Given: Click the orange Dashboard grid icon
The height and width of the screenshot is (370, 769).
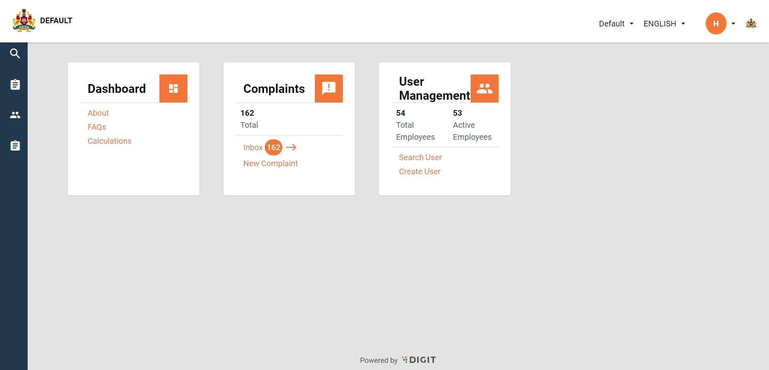Looking at the screenshot, I should click(x=173, y=88).
